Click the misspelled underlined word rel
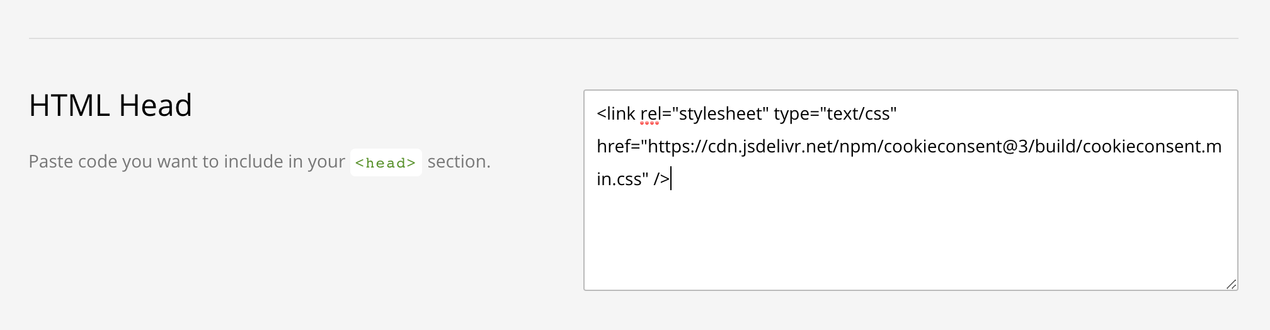1270x330 pixels. (649, 114)
